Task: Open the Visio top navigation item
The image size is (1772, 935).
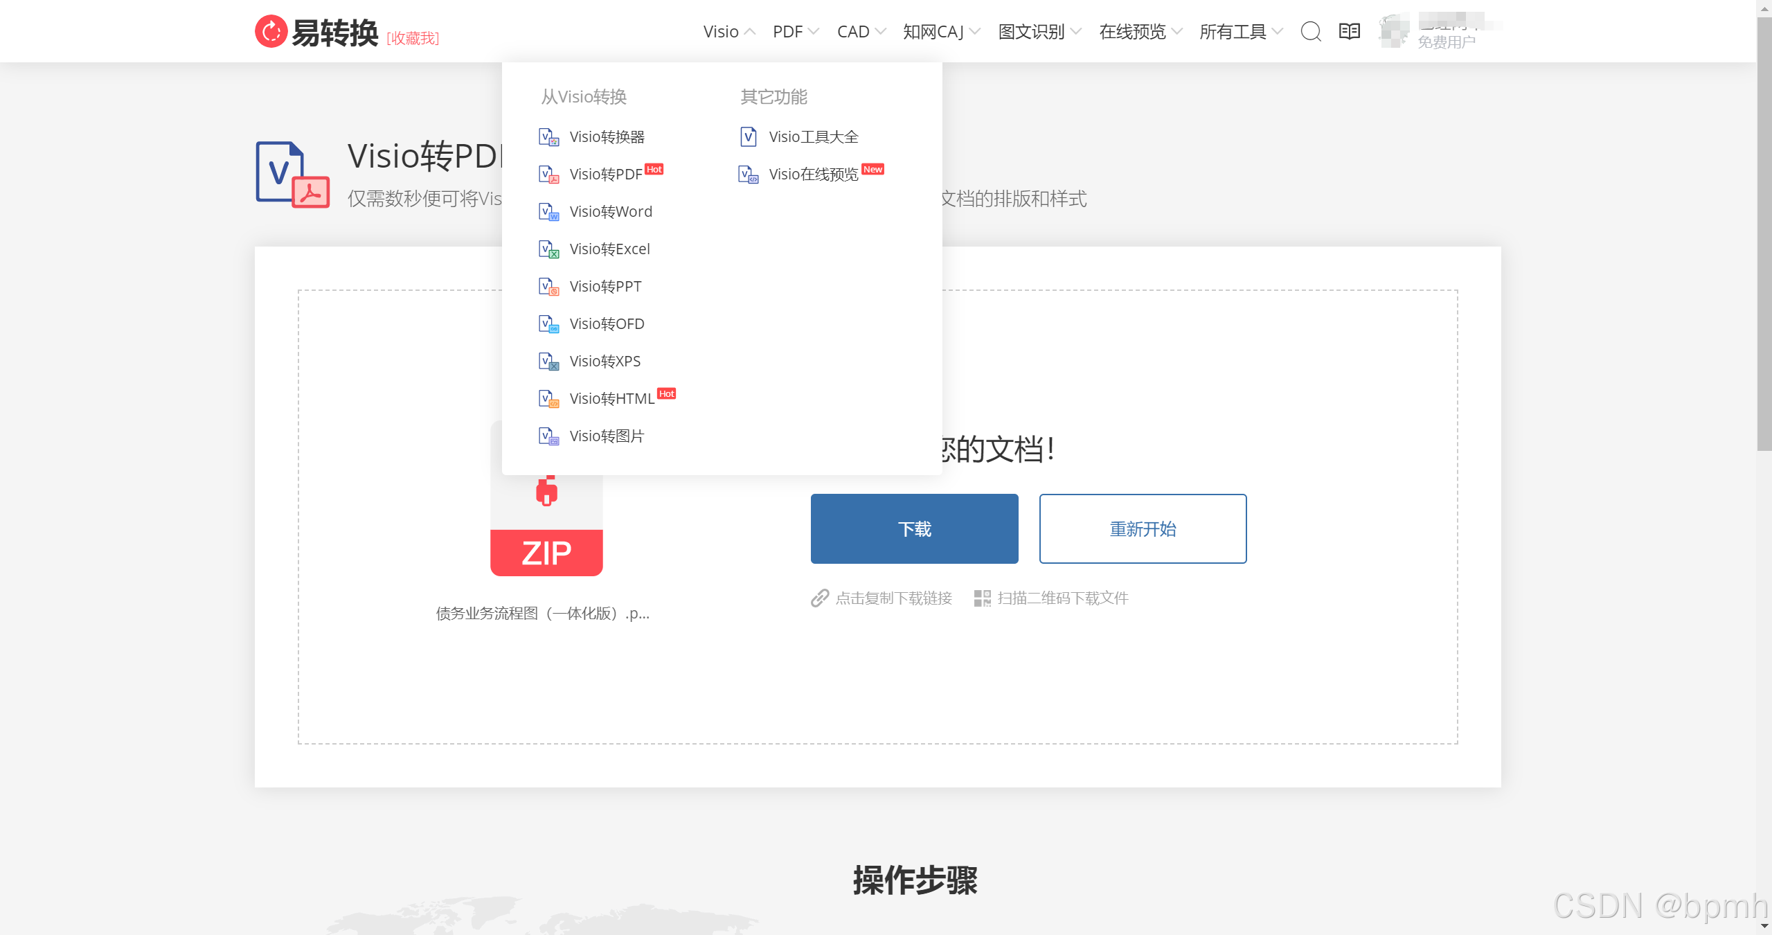Action: [721, 32]
